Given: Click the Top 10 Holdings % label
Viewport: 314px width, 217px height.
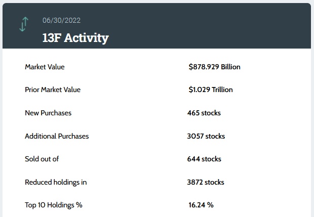Looking at the screenshot, I should point(53,205).
